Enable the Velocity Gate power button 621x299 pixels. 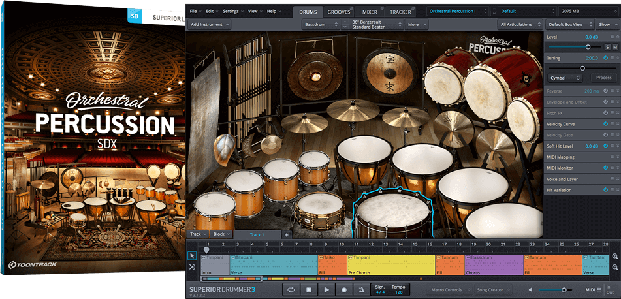(605, 135)
